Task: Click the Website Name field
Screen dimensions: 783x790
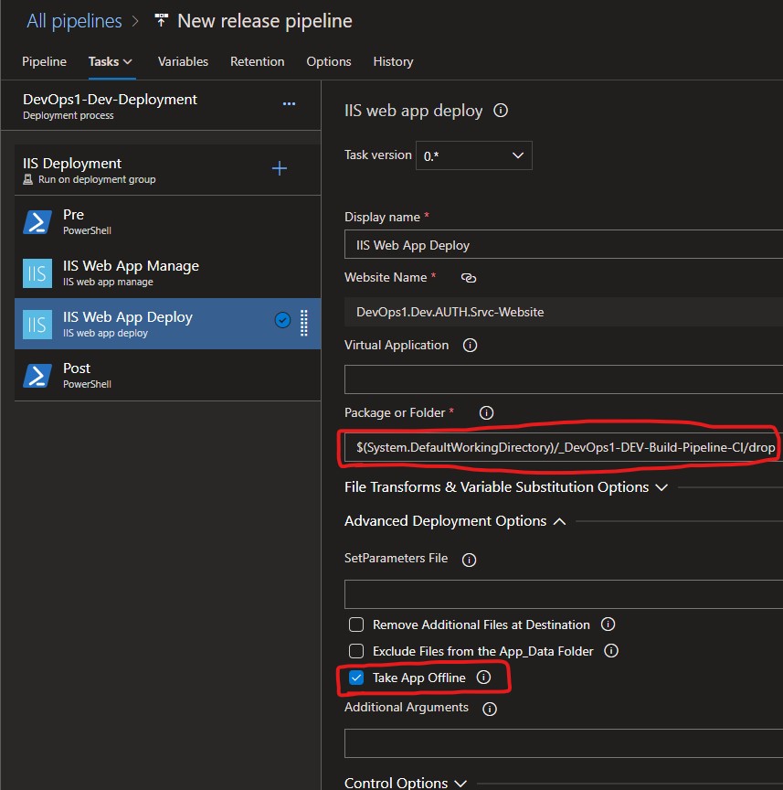Action: tap(564, 312)
